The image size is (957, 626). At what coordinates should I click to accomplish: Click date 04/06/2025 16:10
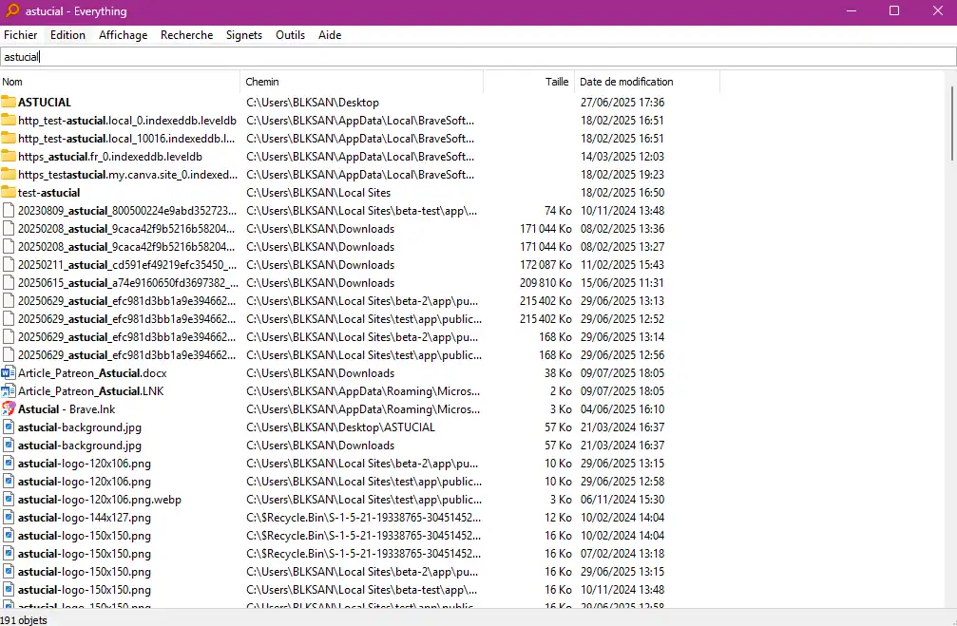point(622,409)
